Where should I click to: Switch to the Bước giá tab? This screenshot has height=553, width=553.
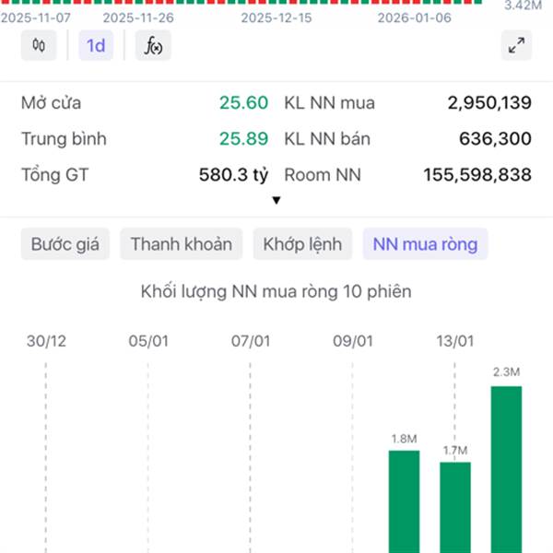tap(65, 244)
